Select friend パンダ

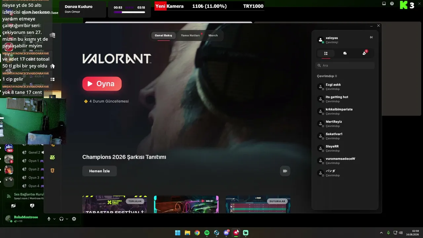click(345, 173)
